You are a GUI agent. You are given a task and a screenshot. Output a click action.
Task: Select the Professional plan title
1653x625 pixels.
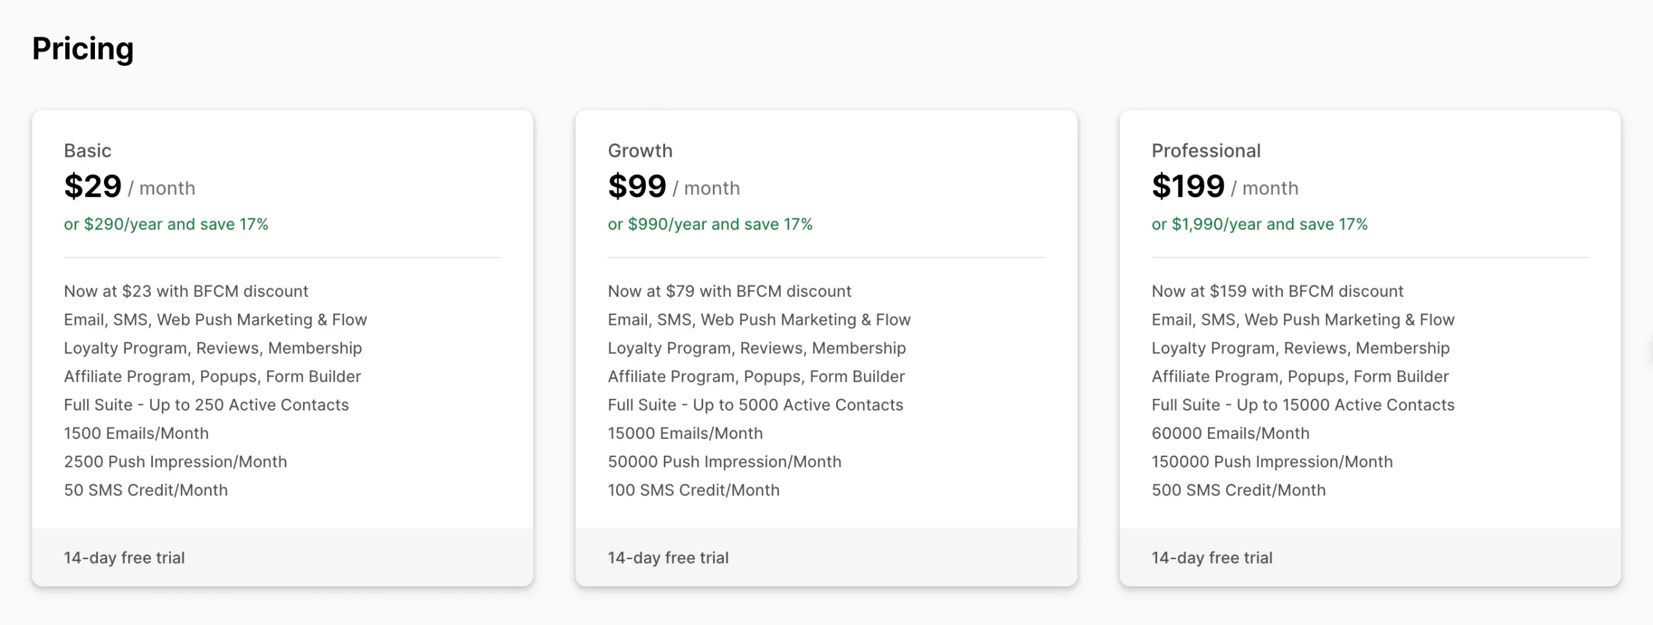[x=1206, y=150]
